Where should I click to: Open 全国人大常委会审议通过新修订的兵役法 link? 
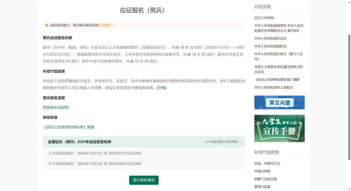click(x=279, y=69)
